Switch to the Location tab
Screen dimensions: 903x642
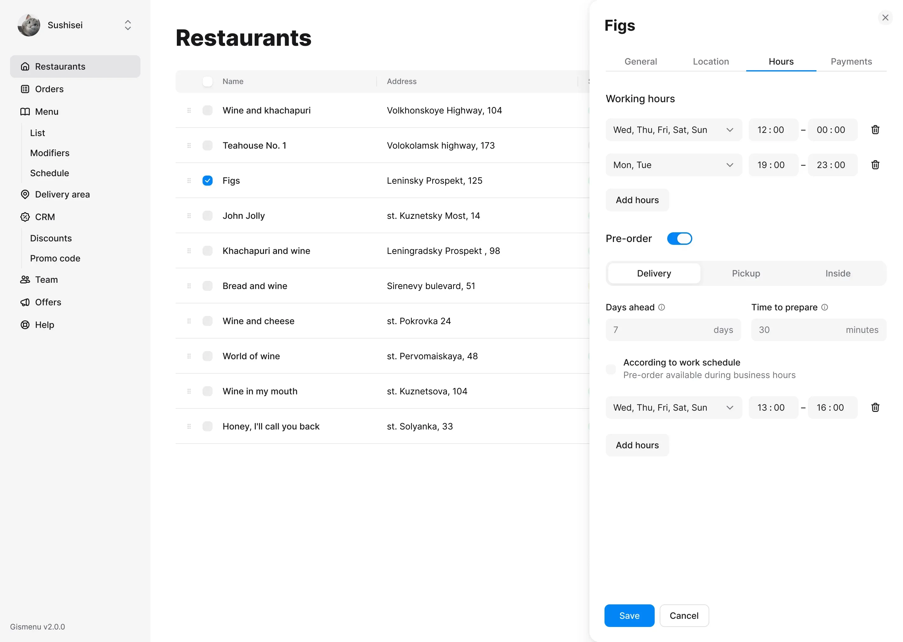tap(710, 62)
